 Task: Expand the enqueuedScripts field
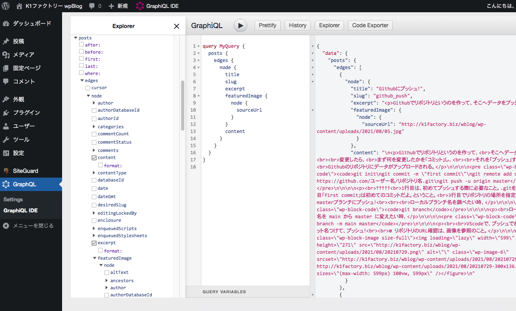point(94,229)
